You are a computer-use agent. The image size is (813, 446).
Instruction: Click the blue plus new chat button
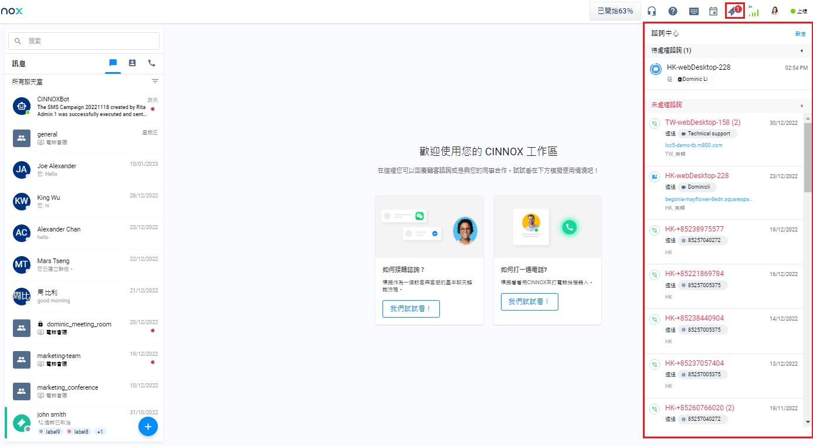[x=148, y=427]
